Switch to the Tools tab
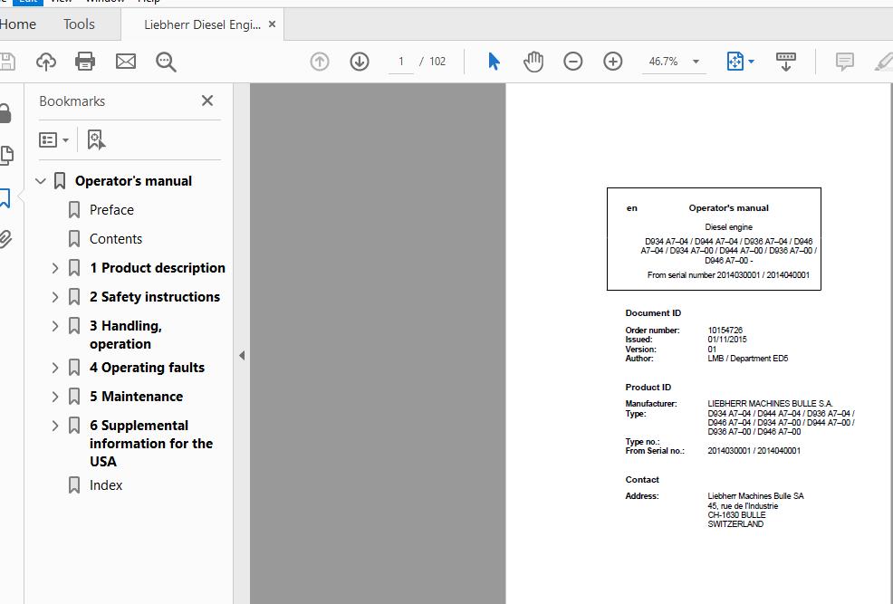This screenshot has height=604, width=893. (x=79, y=24)
